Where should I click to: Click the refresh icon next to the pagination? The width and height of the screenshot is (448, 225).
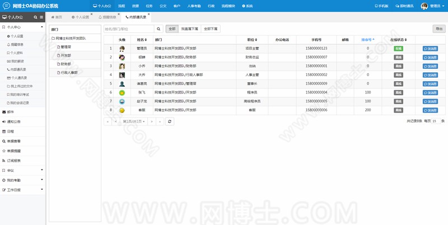[170, 121]
